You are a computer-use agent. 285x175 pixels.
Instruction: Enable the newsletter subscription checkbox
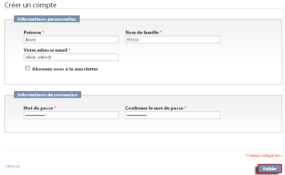coord(27,68)
